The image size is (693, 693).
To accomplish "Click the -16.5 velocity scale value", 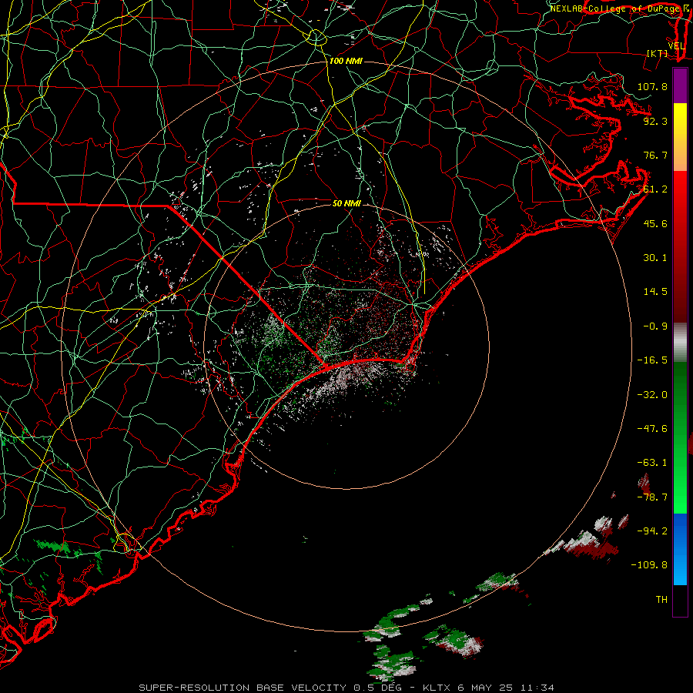I will pyautogui.click(x=652, y=360).
